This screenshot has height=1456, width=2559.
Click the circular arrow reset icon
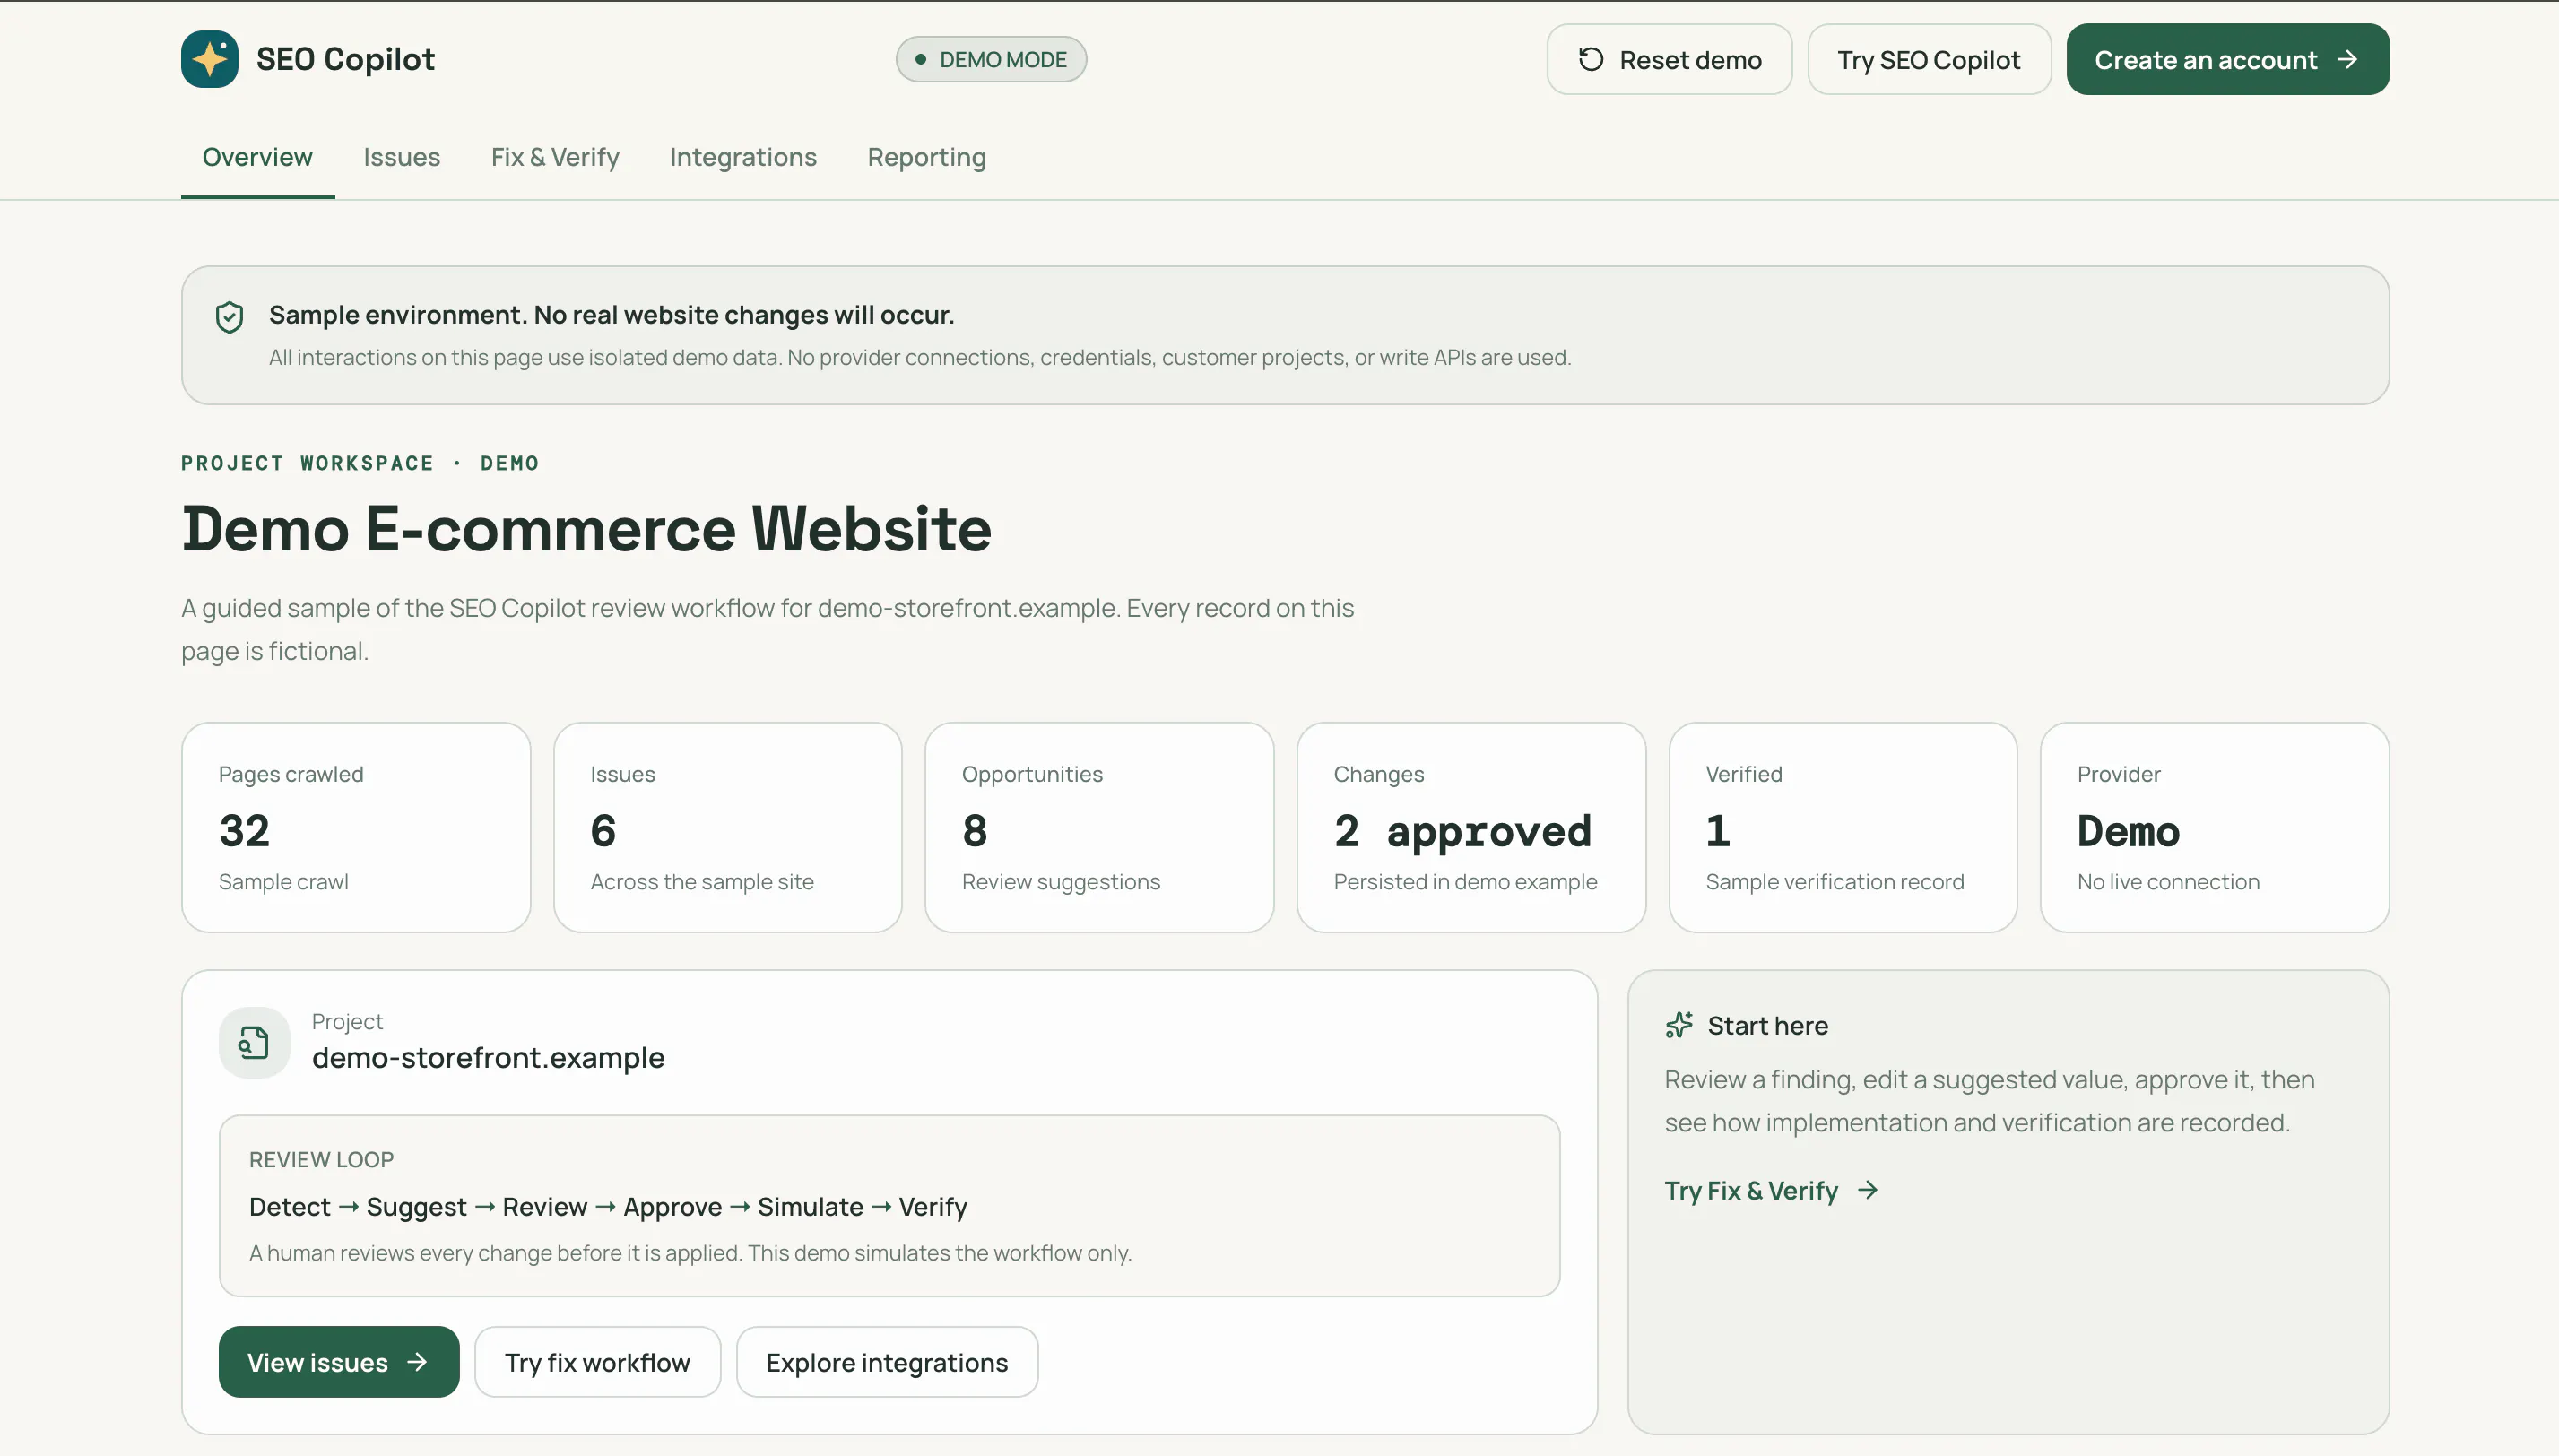tap(1590, 60)
